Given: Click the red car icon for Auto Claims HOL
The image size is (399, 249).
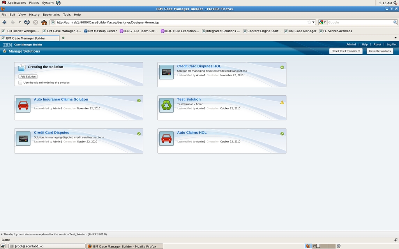Looking at the screenshot, I should click(x=166, y=139).
